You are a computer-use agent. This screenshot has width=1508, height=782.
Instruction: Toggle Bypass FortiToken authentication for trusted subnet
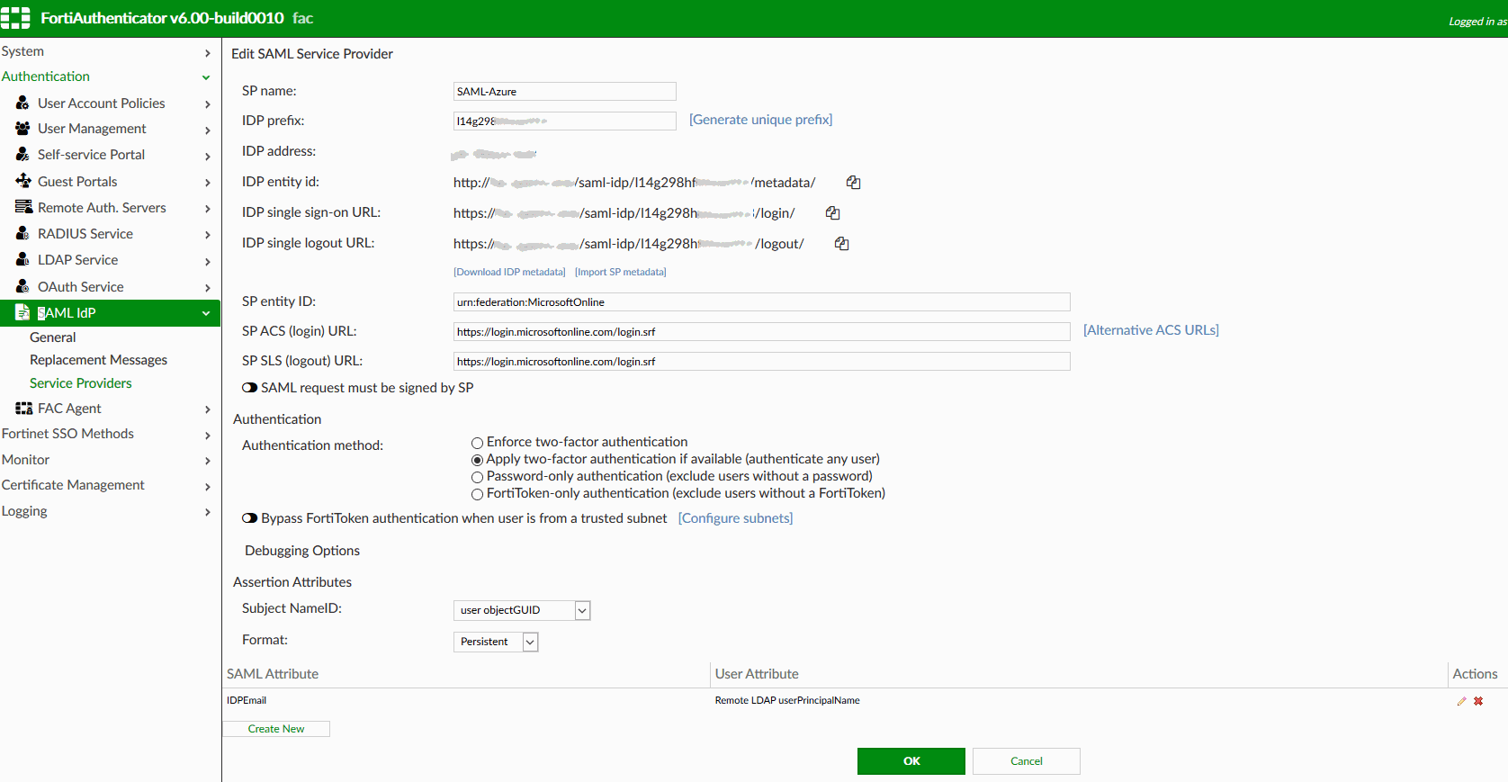coord(250,518)
